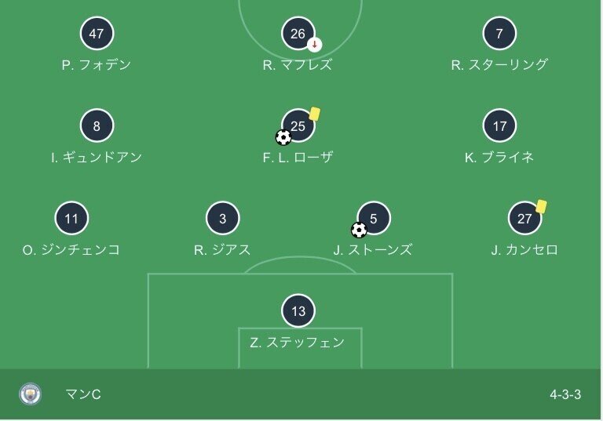The height and width of the screenshot is (421, 603).
Task: Click player number 47 circle
Action: [x=97, y=34]
